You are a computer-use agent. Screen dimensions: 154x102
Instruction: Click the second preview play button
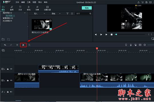(x=106, y=35)
